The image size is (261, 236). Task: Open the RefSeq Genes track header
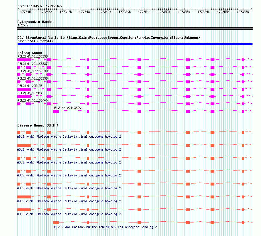(30, 53)
